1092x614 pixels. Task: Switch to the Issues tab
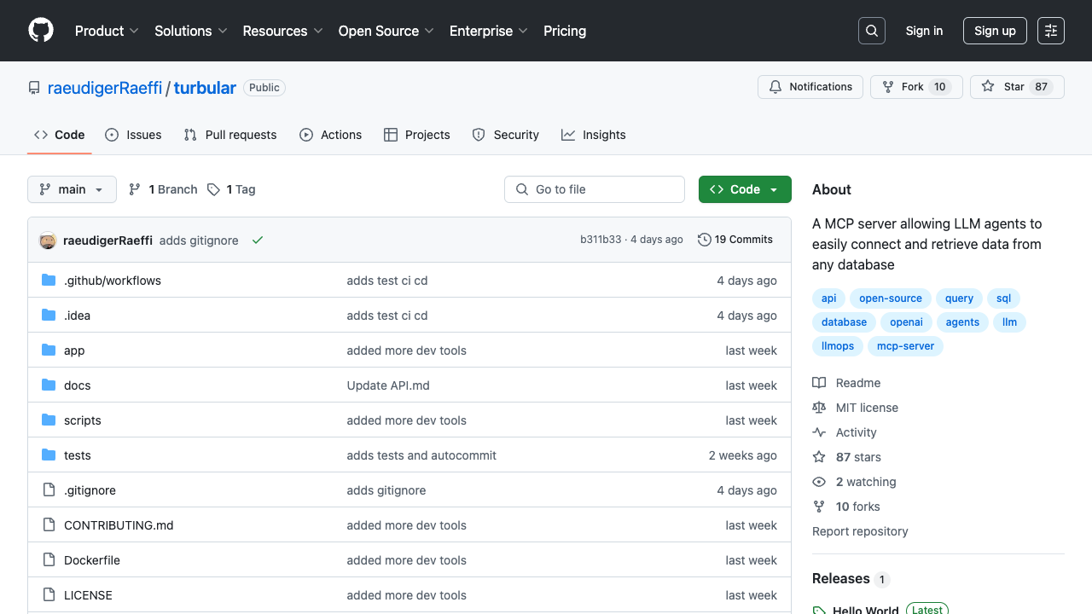click(133, 135)
